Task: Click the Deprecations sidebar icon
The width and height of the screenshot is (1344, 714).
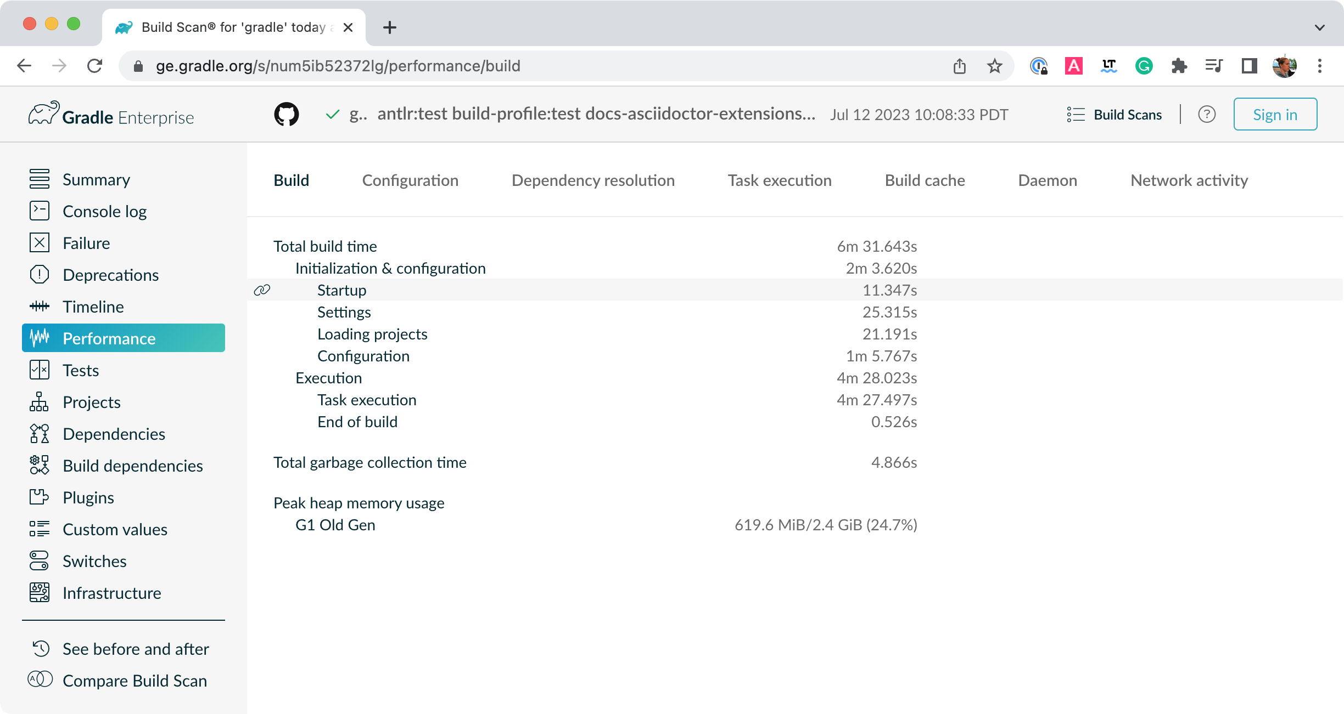Action: coord(38,275)
